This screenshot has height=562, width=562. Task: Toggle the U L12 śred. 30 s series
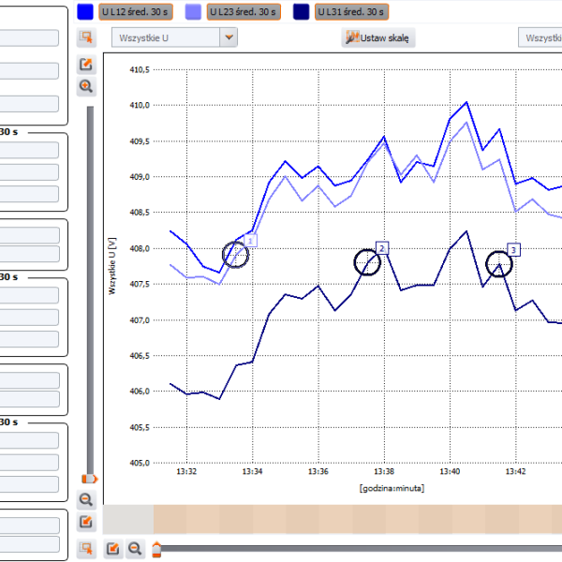click(136, 11)
